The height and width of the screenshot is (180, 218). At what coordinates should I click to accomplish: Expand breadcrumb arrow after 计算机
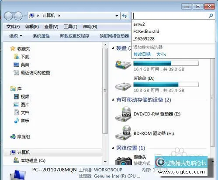click(x=59, y=16)
